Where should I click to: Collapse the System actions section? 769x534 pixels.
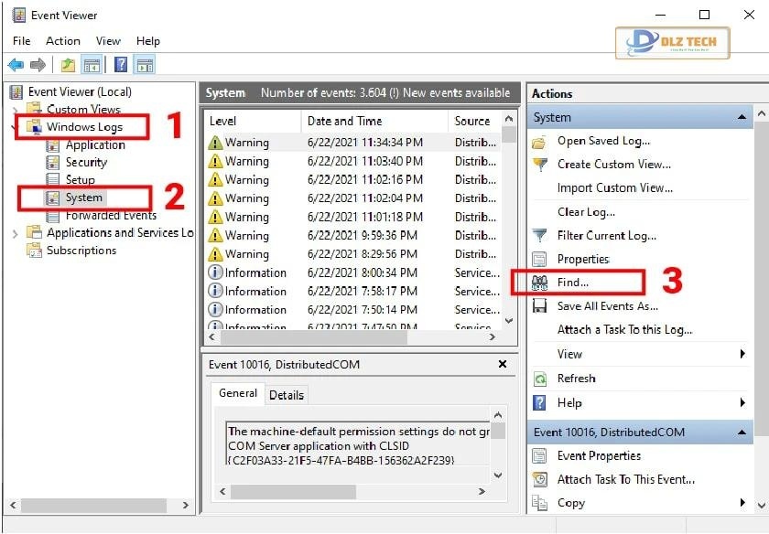coord(742,117)
